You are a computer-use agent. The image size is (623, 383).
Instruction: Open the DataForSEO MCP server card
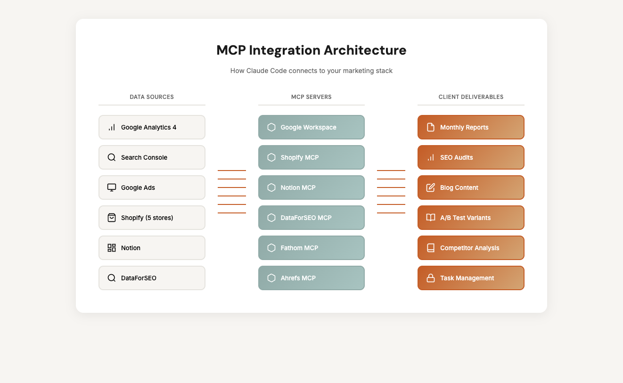[x=311, y=218]
